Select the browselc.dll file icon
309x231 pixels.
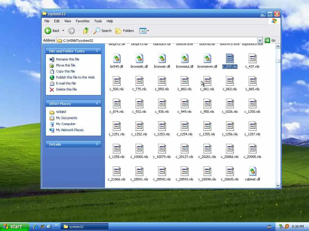(x=139, y=58)
